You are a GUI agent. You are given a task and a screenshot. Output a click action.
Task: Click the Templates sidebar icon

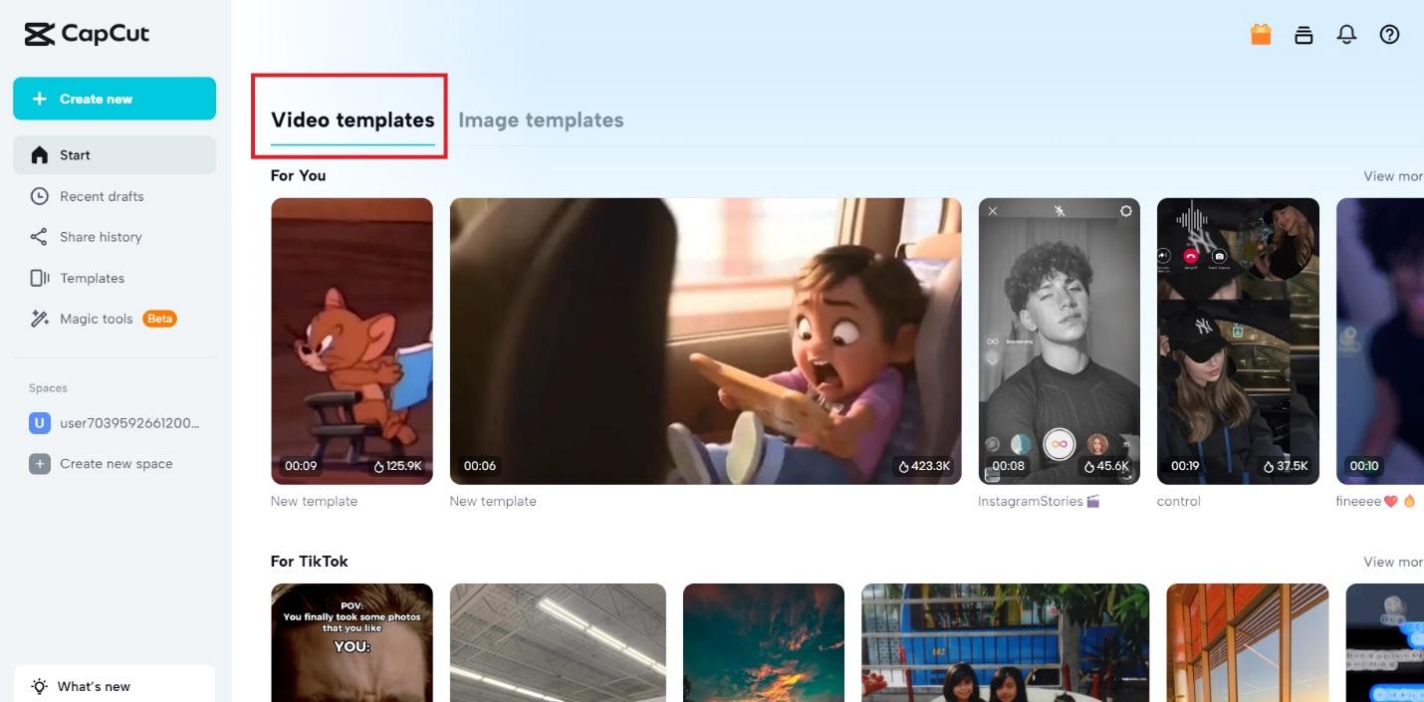[x=39, y=278]
